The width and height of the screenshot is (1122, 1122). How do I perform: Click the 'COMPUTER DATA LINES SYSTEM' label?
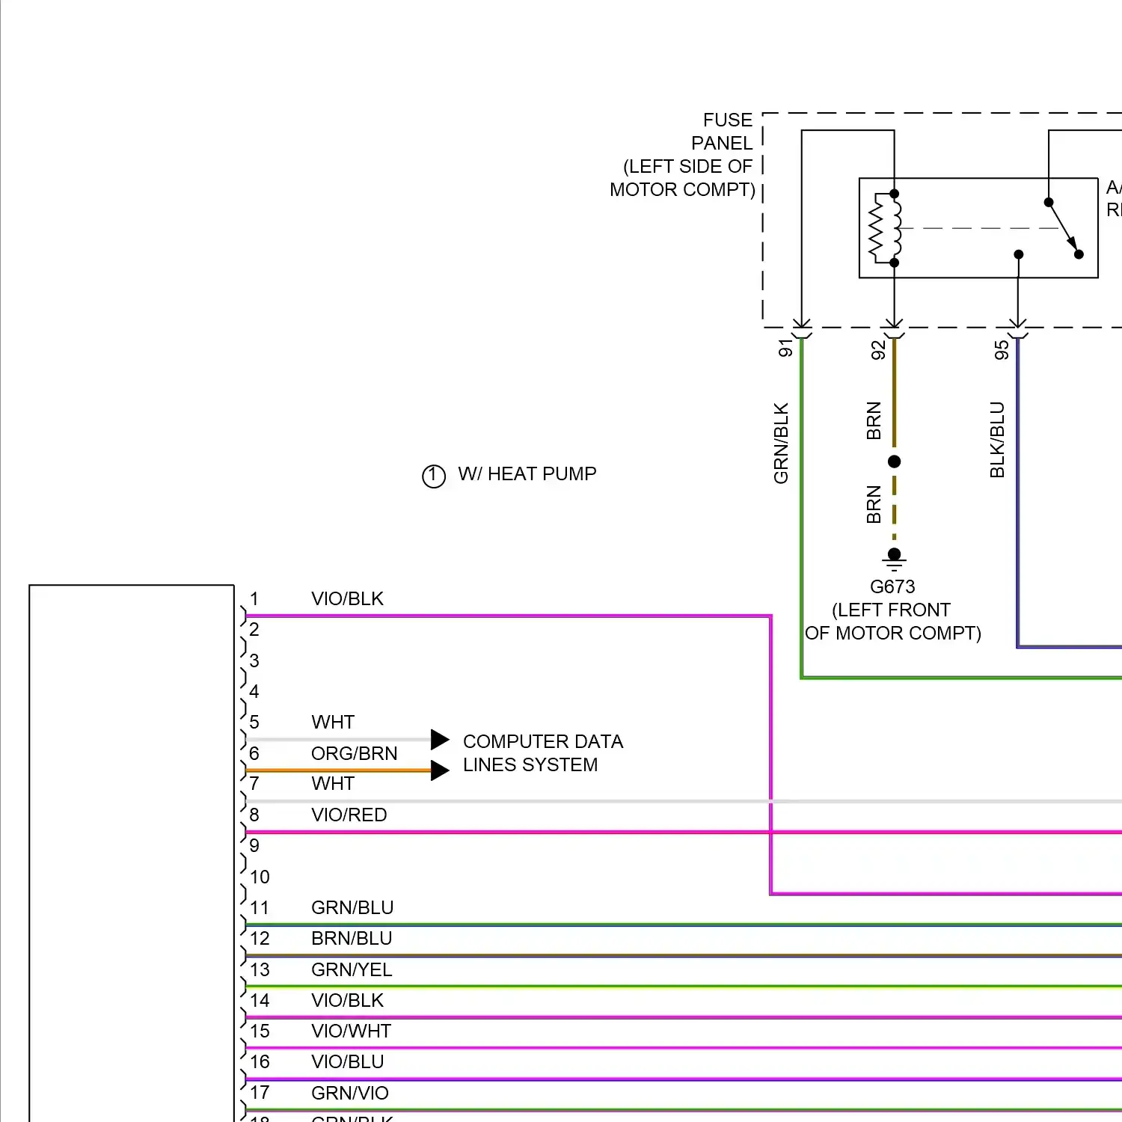(x=542, y=753)
